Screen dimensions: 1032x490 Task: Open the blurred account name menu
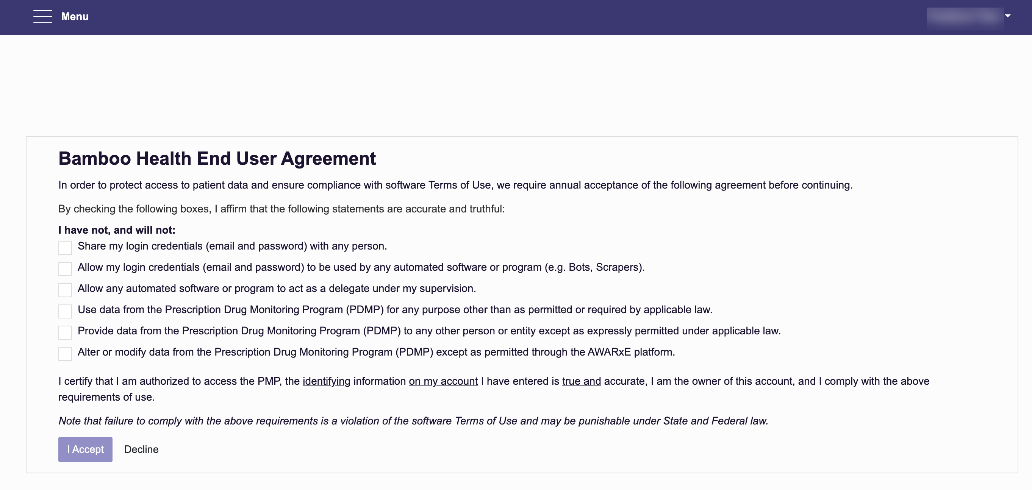[x=965, y=17]
